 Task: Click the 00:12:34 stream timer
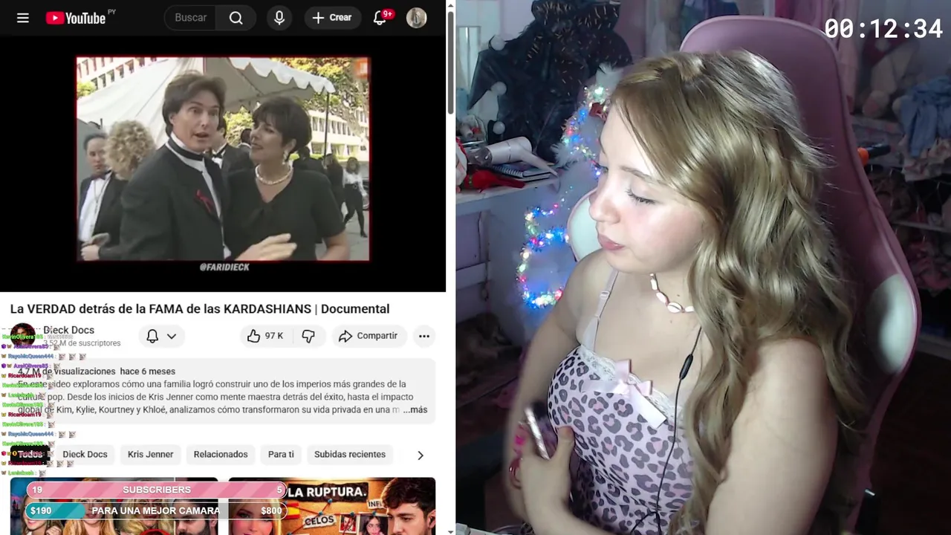point(883,29)
